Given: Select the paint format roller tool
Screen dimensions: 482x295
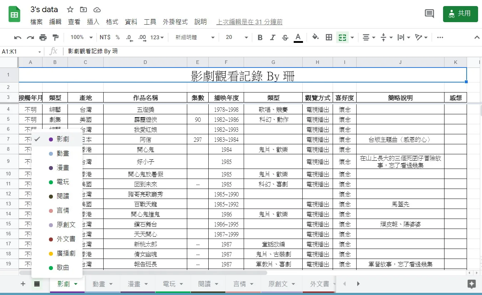Looking at the screenshot, I should tap(55, 37).
